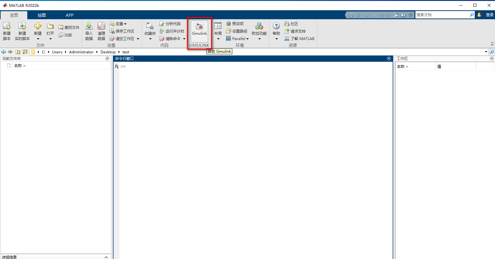
Task: Click the yellow plus 新建 icon
Action: [x=38, y=26]
